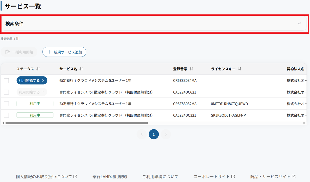Open コーポレートサイト link
The height and width of the screenshot is (182, 310).
[214, 177]
